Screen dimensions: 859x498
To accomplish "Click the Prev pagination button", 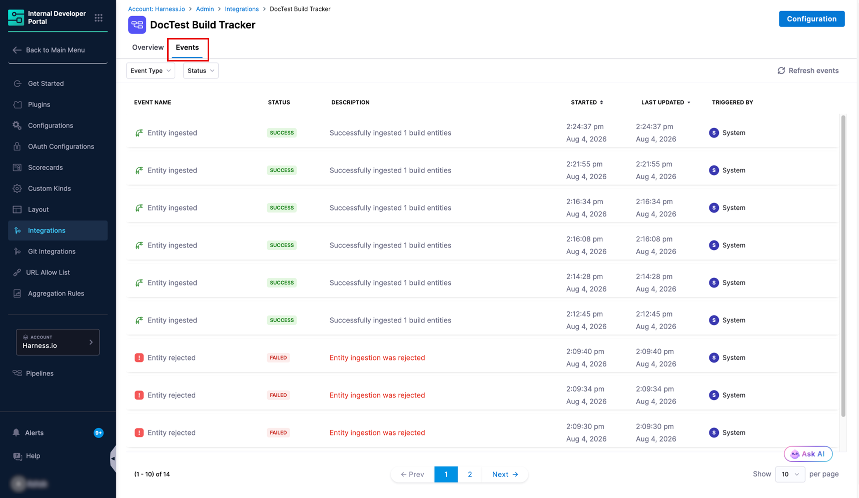I will click(x=413, y=474).
